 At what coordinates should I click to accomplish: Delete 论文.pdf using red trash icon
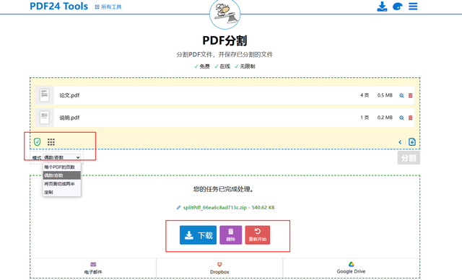(410, 95)
